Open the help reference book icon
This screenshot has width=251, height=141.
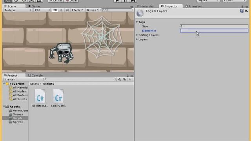coord(242,11)
